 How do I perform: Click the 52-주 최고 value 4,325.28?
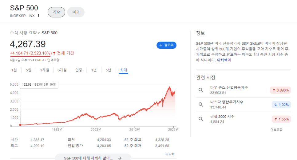162,140
